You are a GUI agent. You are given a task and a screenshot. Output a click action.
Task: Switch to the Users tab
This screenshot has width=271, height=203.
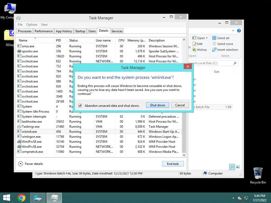(92, 31)
